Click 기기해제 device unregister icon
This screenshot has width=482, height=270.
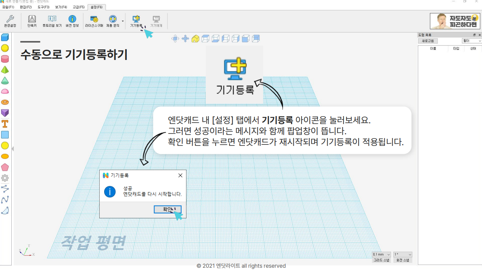tap(156, 21)
